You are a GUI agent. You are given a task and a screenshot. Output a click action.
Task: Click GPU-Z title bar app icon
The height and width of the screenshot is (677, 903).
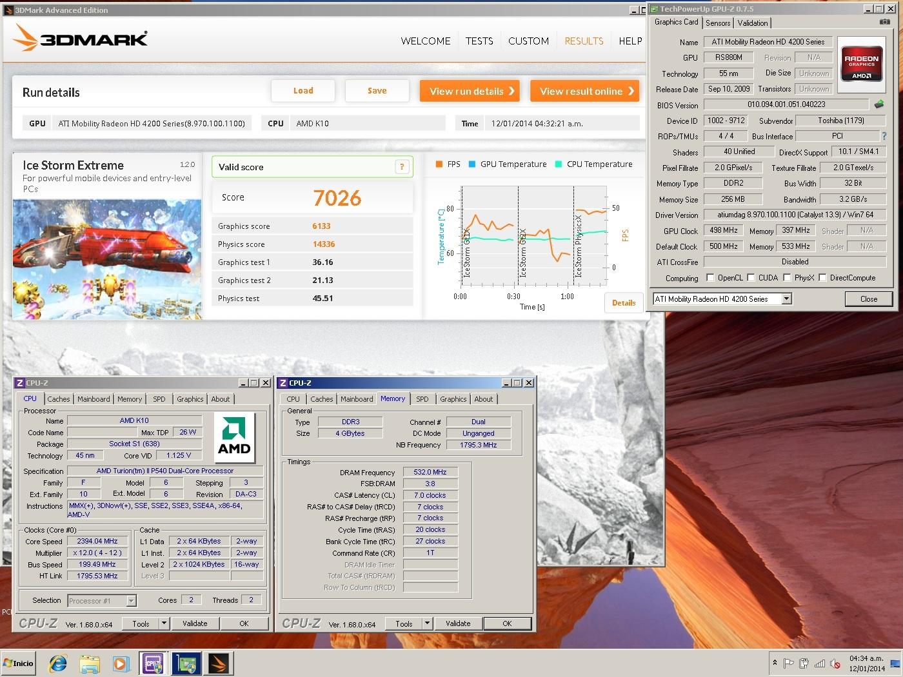654,9
